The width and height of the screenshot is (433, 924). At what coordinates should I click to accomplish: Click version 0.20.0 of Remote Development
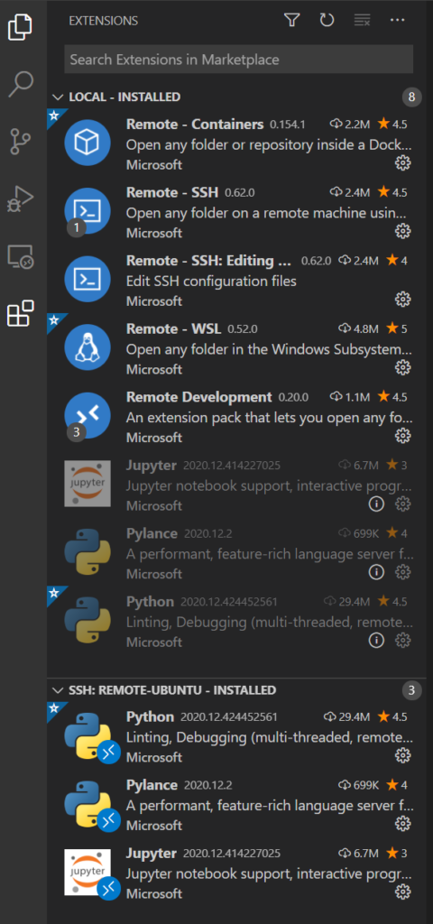pos(293,397)
